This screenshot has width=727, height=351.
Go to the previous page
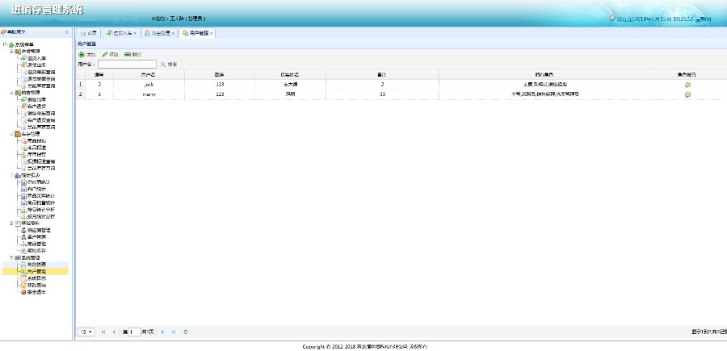tap(114, 332)
